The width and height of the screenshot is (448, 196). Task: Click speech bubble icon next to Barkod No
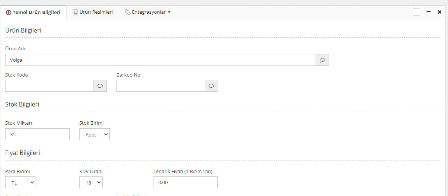point(211,86)
